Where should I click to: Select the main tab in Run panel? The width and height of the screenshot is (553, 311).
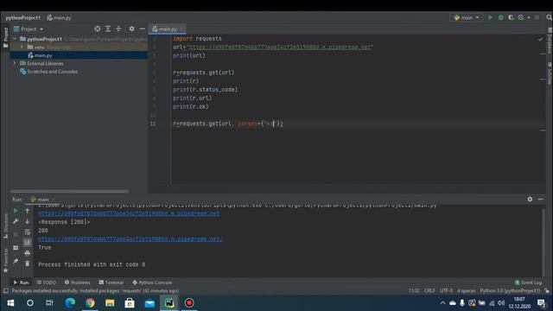[42, 200]
